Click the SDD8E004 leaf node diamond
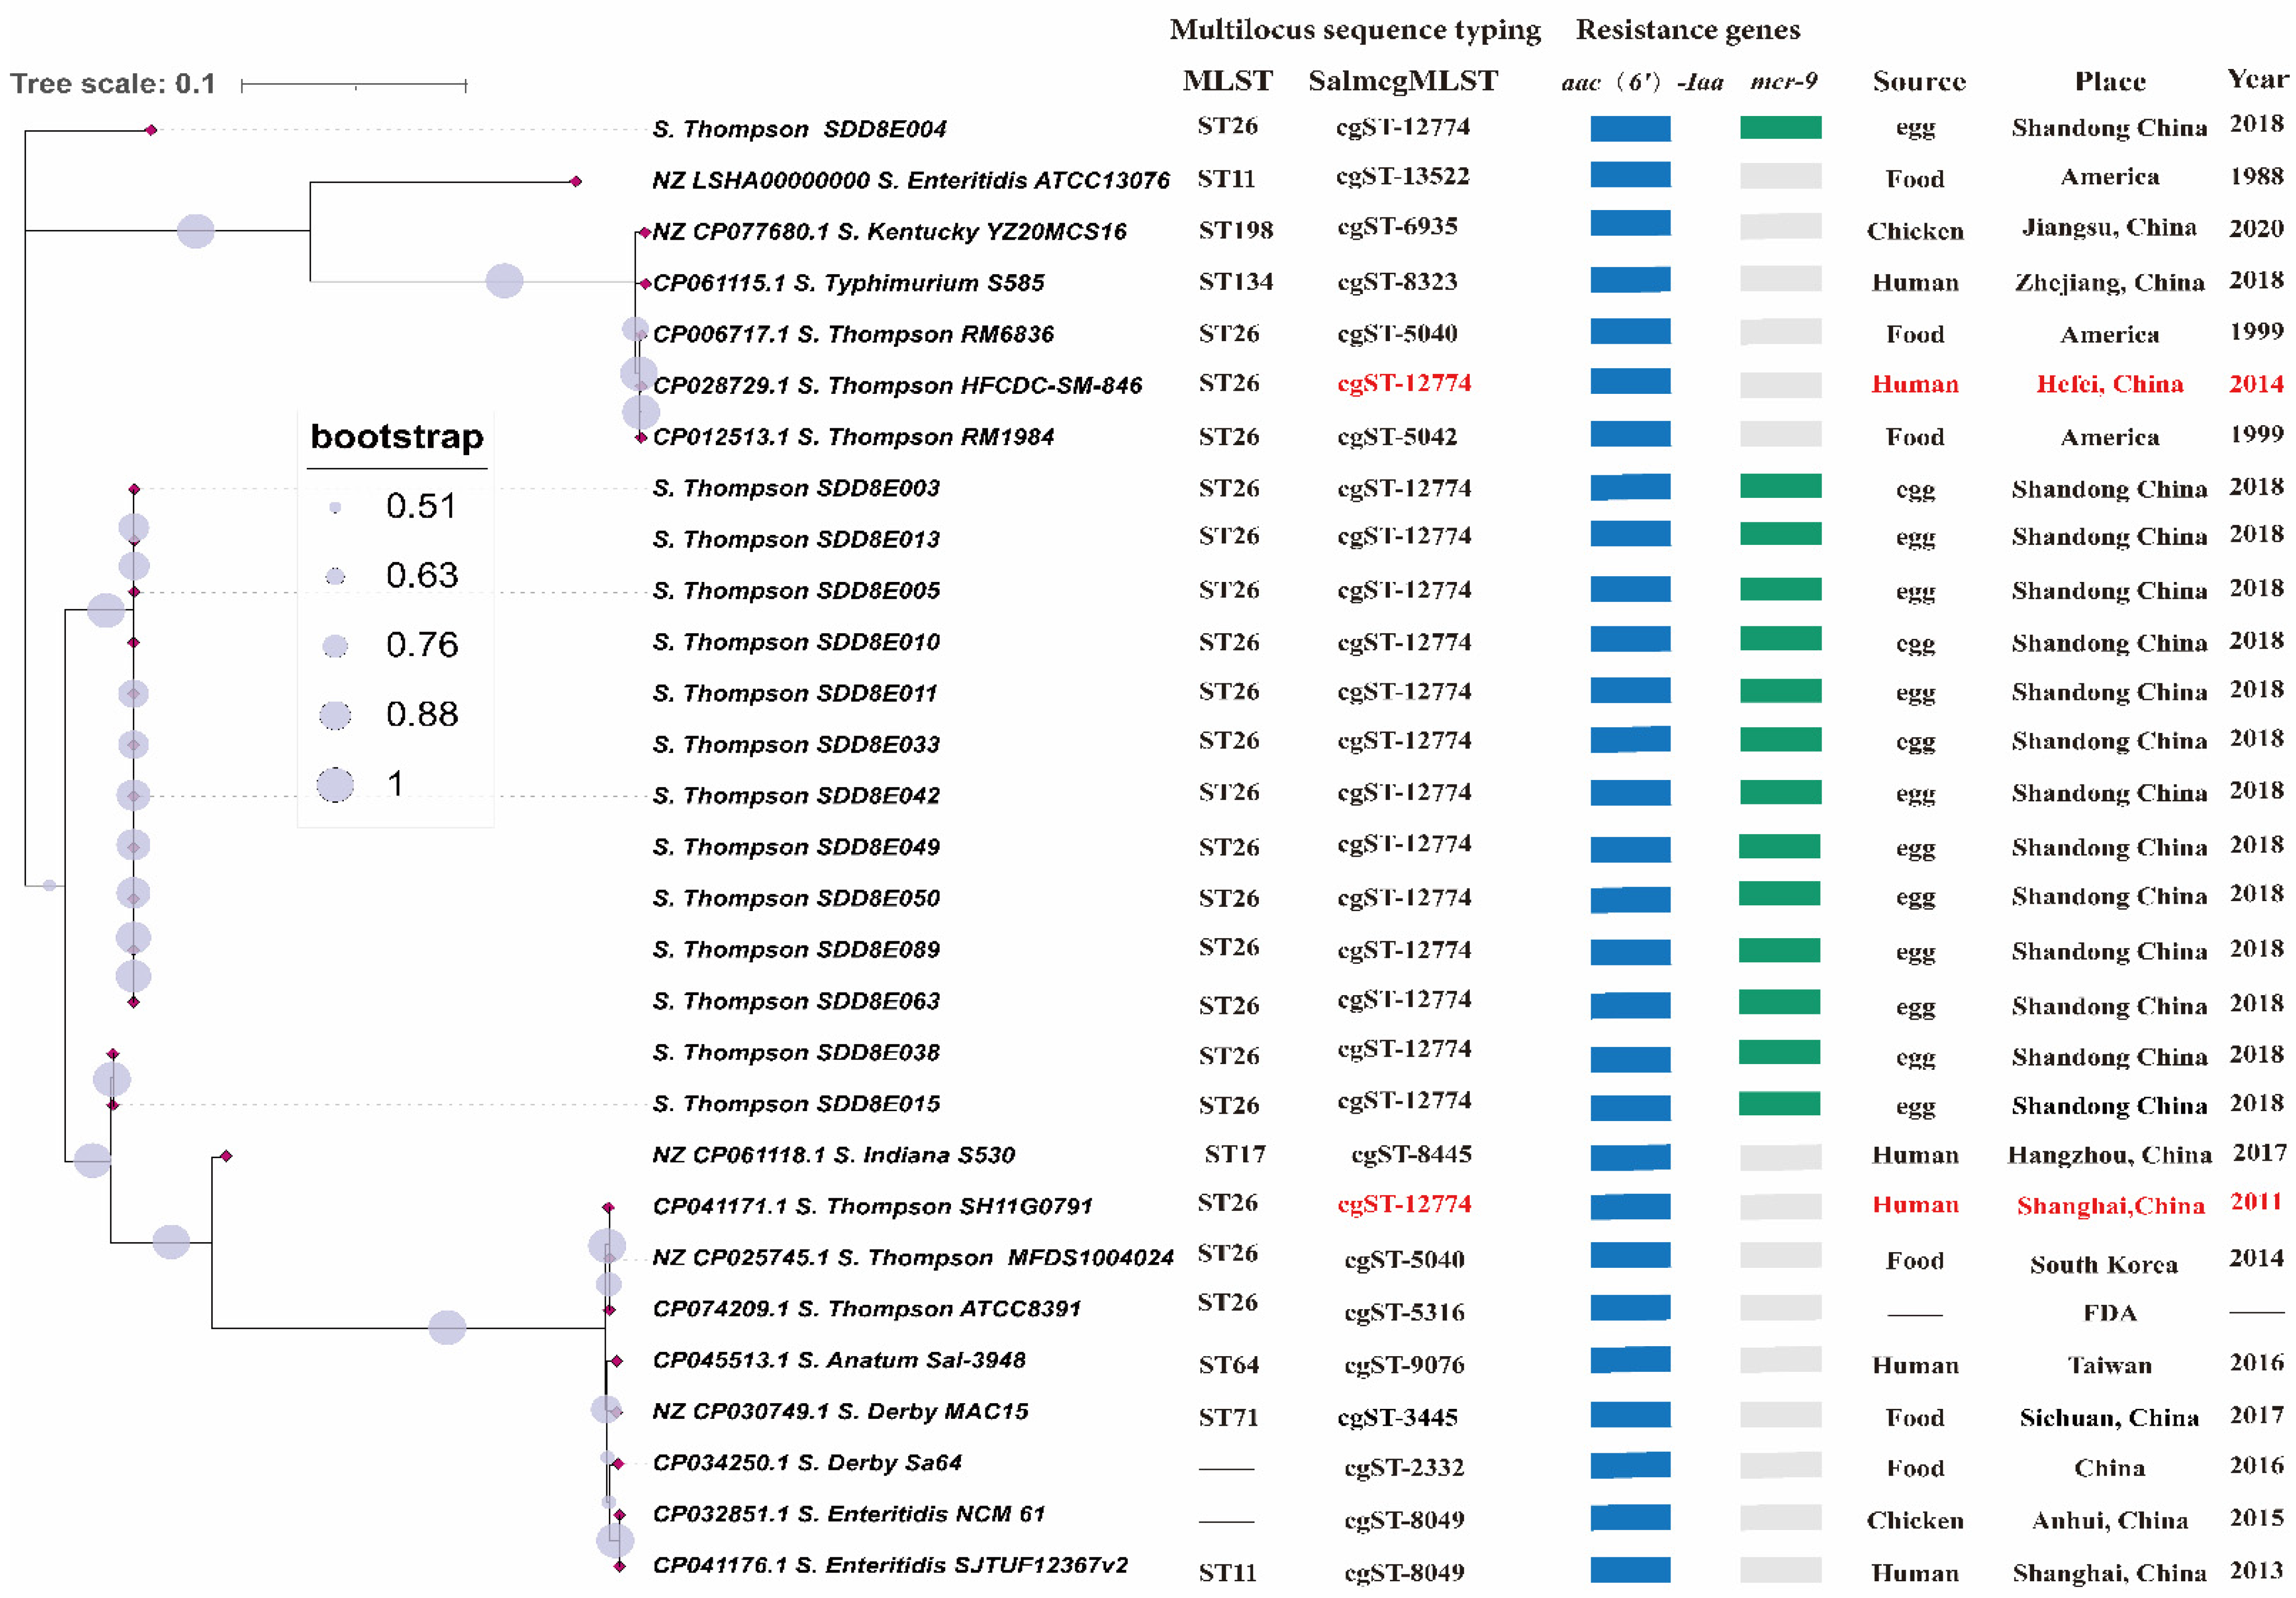 [151, 130]
